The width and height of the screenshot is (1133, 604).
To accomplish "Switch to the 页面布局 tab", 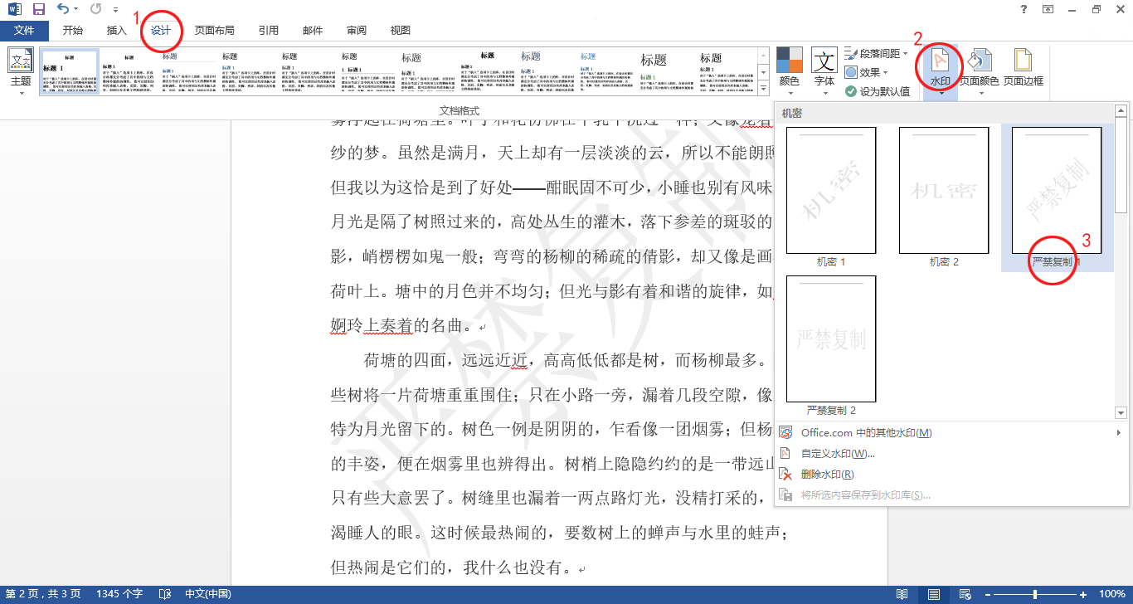I will pyautogui.click(x=215, y=31).
